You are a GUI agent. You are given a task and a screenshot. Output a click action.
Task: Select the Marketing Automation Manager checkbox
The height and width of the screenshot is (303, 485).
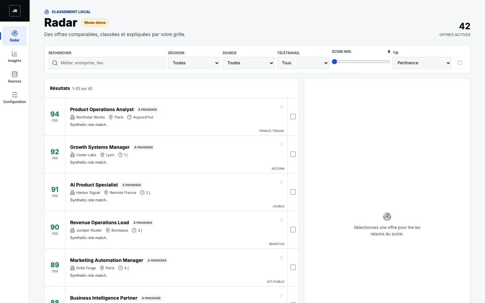pos(293,267)
